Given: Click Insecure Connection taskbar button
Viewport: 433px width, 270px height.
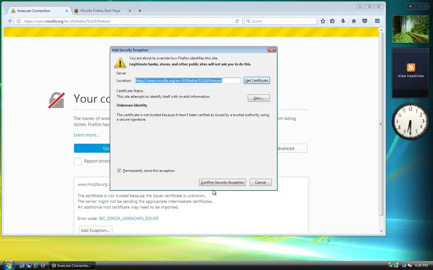Looking at the screenshot, I should pos(72,265).
